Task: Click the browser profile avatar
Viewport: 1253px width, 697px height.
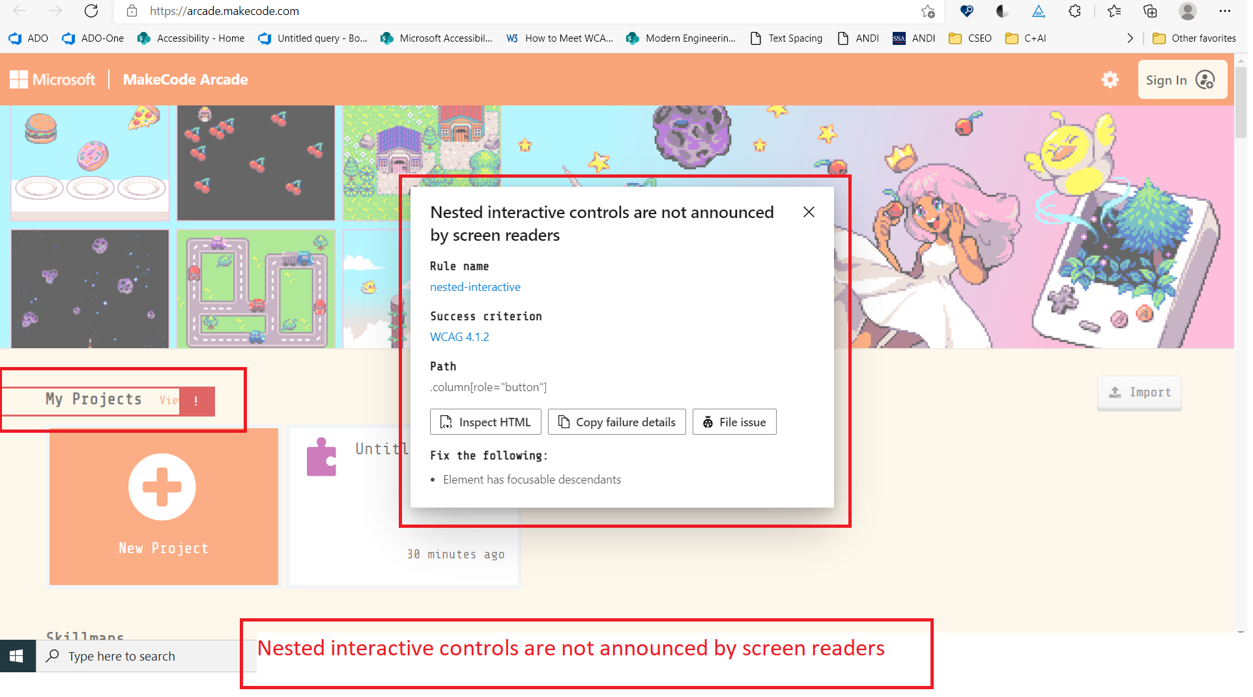Action: [1188, 11]
